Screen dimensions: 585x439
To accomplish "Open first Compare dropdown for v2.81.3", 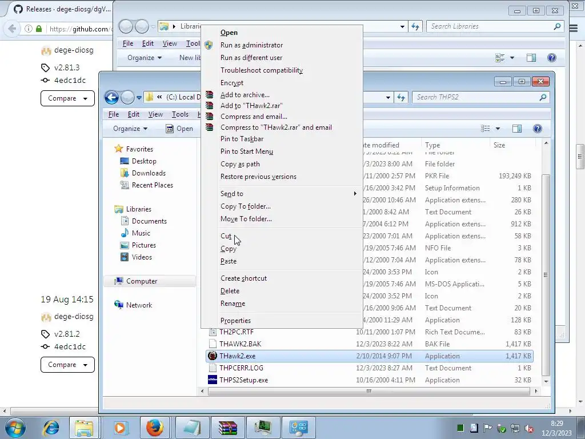I will tap(67, 98).
